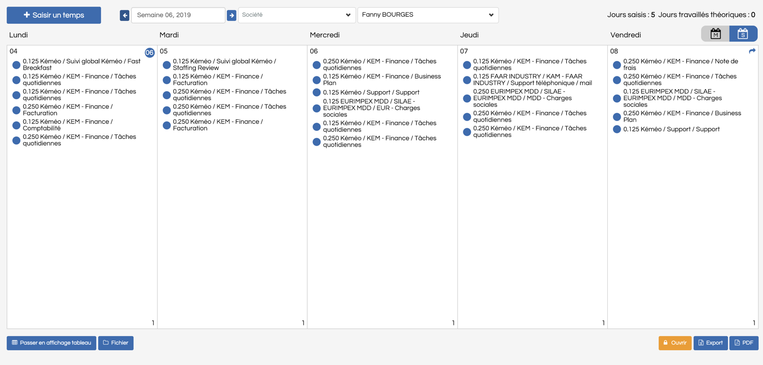Click day number 04 on Monday
The width and height of the screenshot is (763, 365).
13,51
